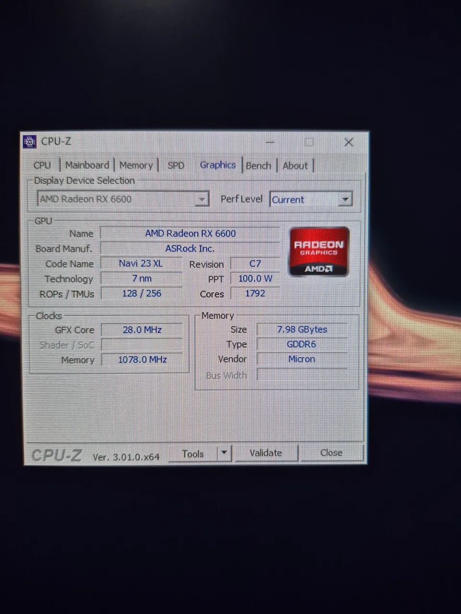Click the GPU Name field AMD Radeon RX 6600
This screenshot has width=461, height=614.
(x=190, y=234)
